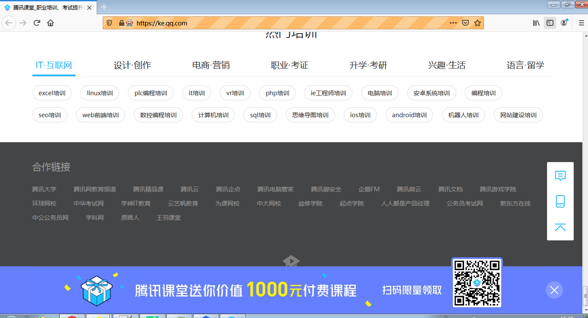
Task: Click the back navigation arrow
Action: point(9,23)
